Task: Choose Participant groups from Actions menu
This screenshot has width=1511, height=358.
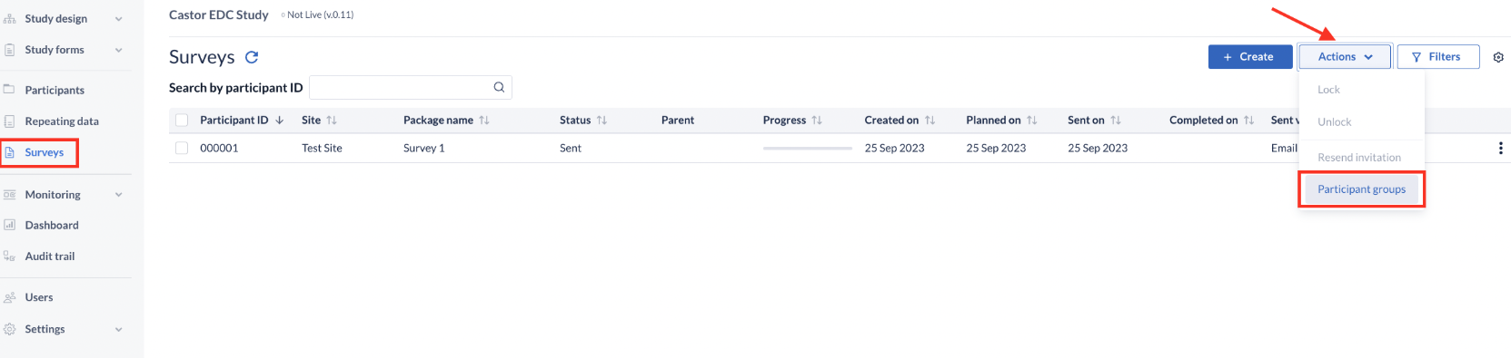Action: pyautogui.click(x=1361, y=189)
